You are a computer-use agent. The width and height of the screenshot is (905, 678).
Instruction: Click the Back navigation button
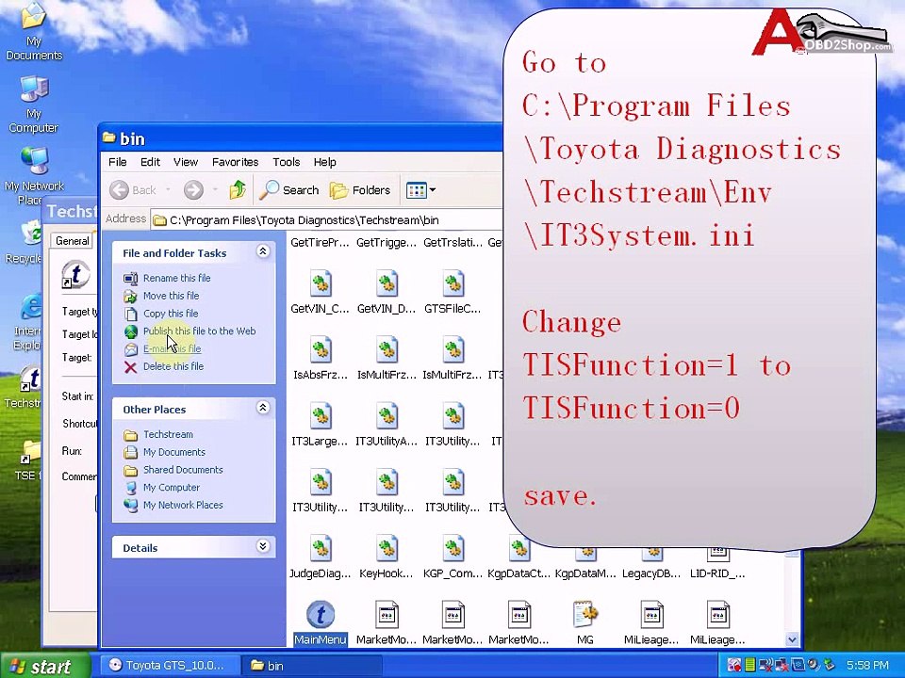point(133,189)
